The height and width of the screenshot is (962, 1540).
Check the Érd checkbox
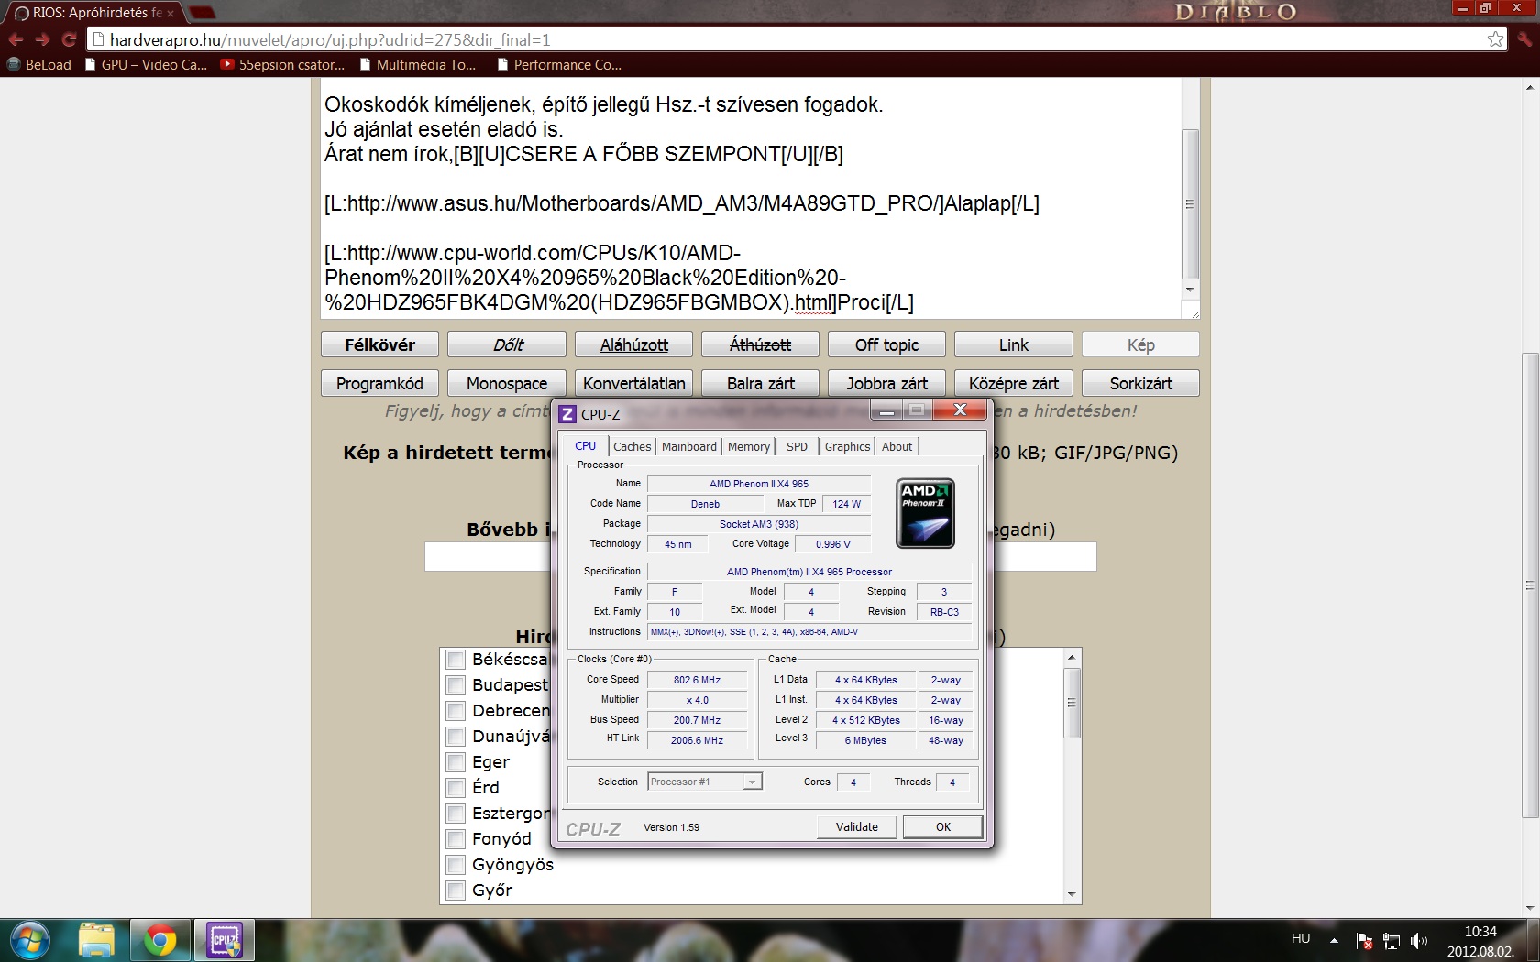(456, 788)
